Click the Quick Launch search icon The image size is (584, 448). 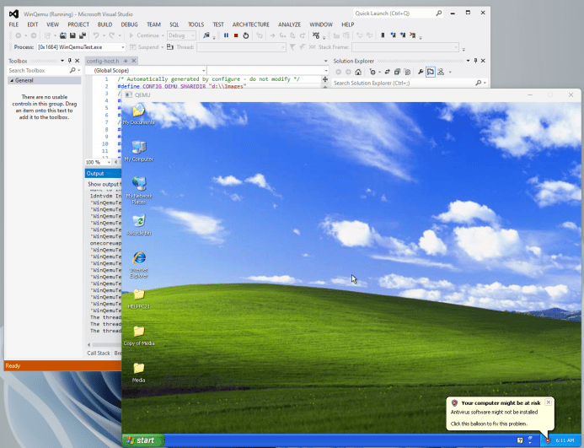coord(439,13)
